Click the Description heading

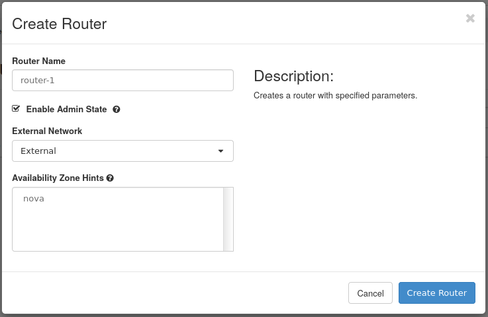pyautogui.click(x=293, y=76)
